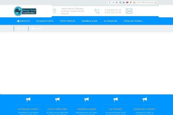Click the location pin icon
This screenshot has width=173, height=115.
click(54, 11)
